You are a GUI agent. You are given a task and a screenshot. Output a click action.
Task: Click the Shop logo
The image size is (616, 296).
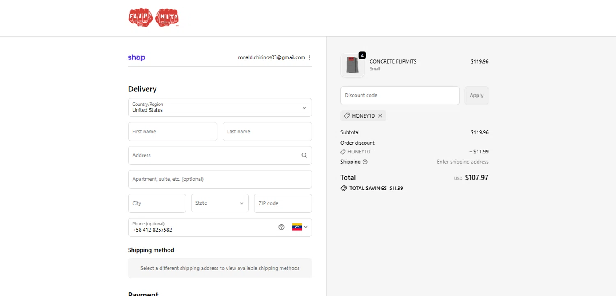[x=136, y=58]
